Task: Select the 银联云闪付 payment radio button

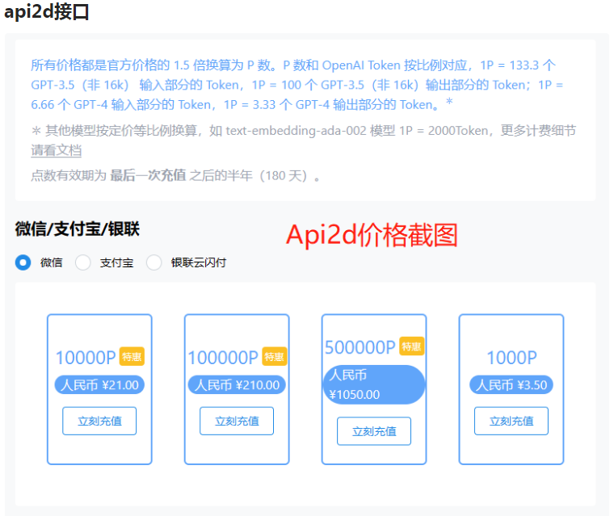Action: 154,262
